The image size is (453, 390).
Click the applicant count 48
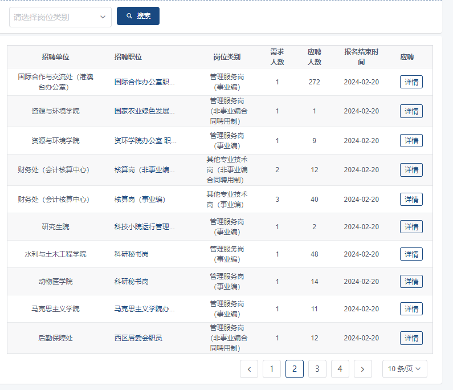click(315, 254)
